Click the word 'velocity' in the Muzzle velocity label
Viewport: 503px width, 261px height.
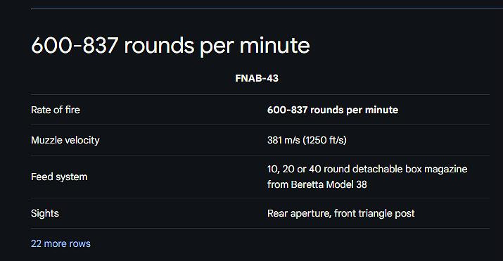[82, 140]
